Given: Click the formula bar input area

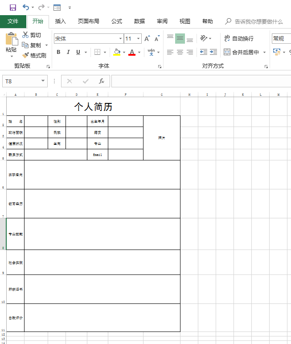Looking at the screenshot, I should pos(201,81).
